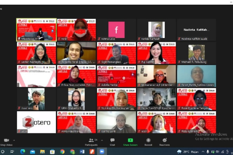This screenshot has height=155, width=233.
Task: Click the Nadinta Rafifah name-only tile
Action: 196,30
